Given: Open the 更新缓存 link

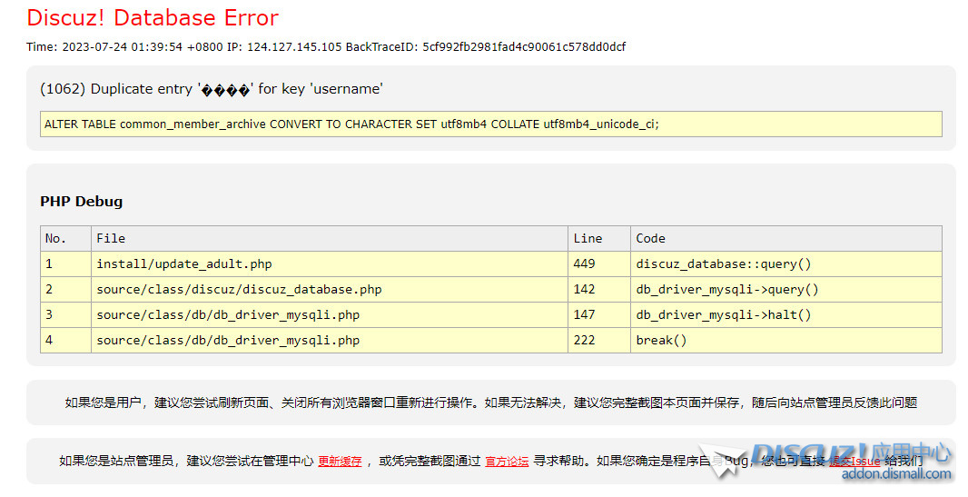Looking at the screenshot, I should click(340, 462).
